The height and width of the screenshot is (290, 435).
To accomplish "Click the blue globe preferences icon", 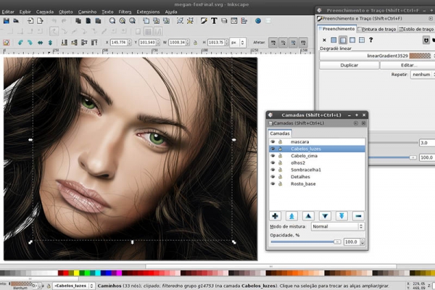I will pyautogui.click(x=258, y=21).
